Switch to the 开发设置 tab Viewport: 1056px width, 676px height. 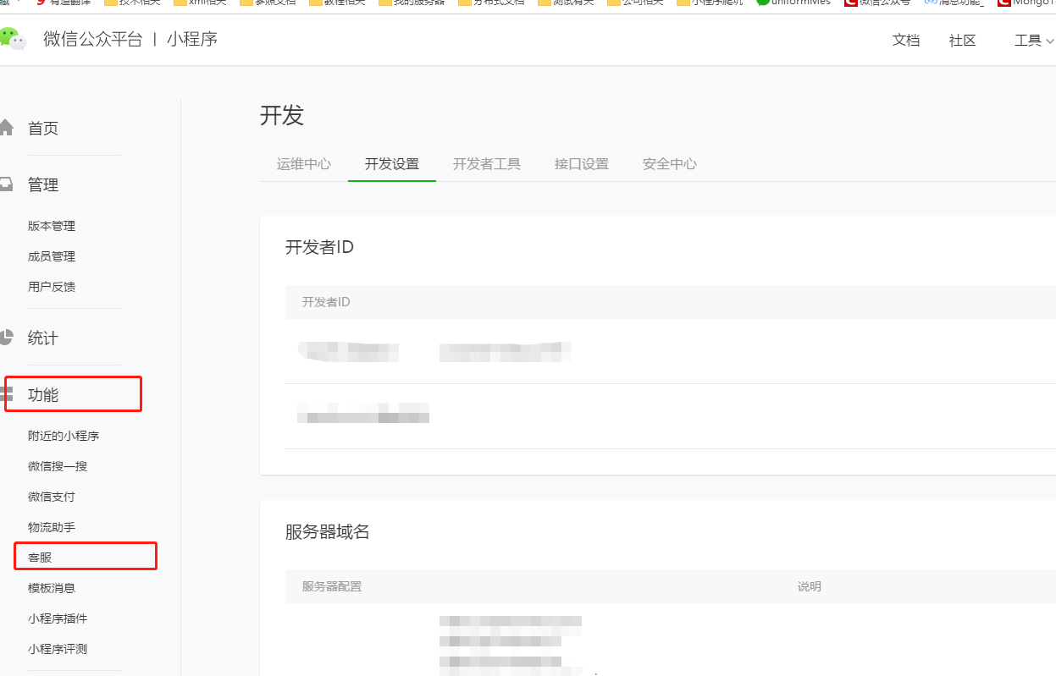pos(392,164)
